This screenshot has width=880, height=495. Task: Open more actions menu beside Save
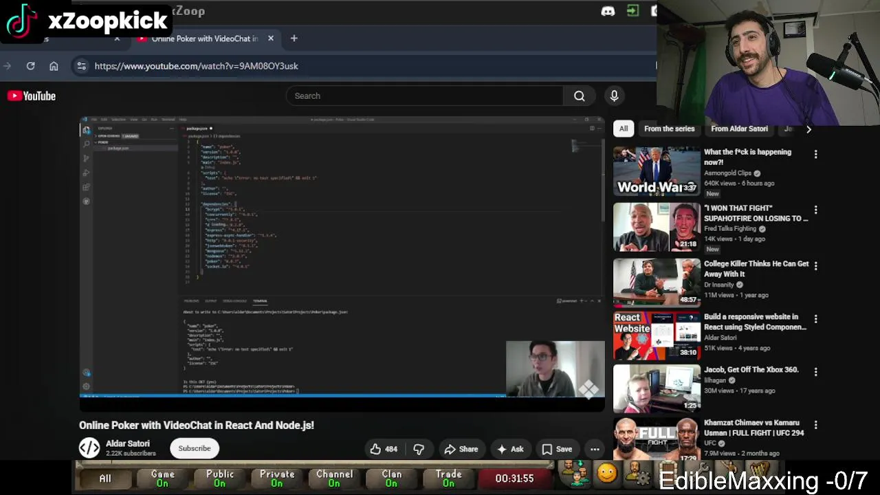pyautogui.click(x=595, y=449)
